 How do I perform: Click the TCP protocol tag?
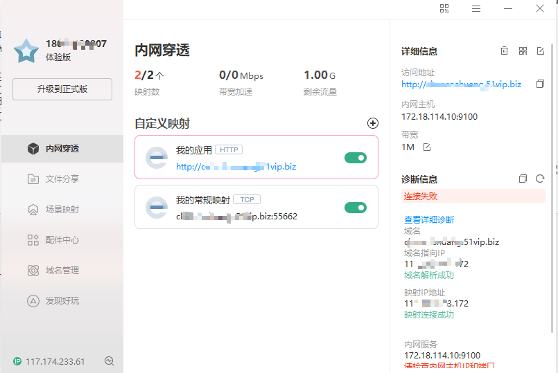pos(247,199)
